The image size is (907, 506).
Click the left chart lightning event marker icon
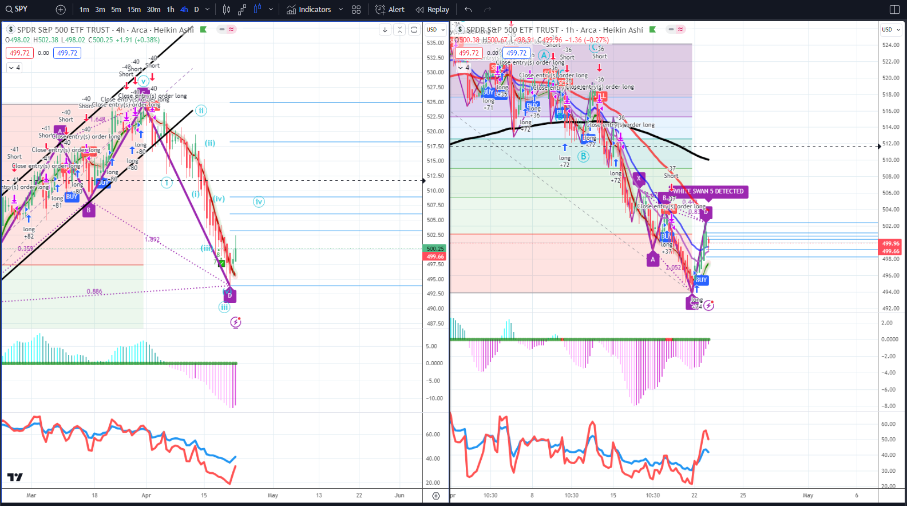pos(236,322)
